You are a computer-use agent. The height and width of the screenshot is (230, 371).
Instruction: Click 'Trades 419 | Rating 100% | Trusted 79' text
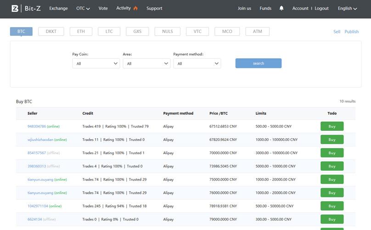115,126
